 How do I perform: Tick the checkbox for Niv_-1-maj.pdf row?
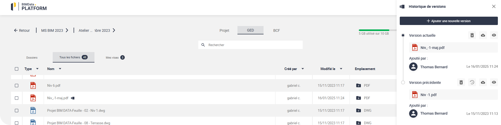pyautogui.click(x=17, y=98)
